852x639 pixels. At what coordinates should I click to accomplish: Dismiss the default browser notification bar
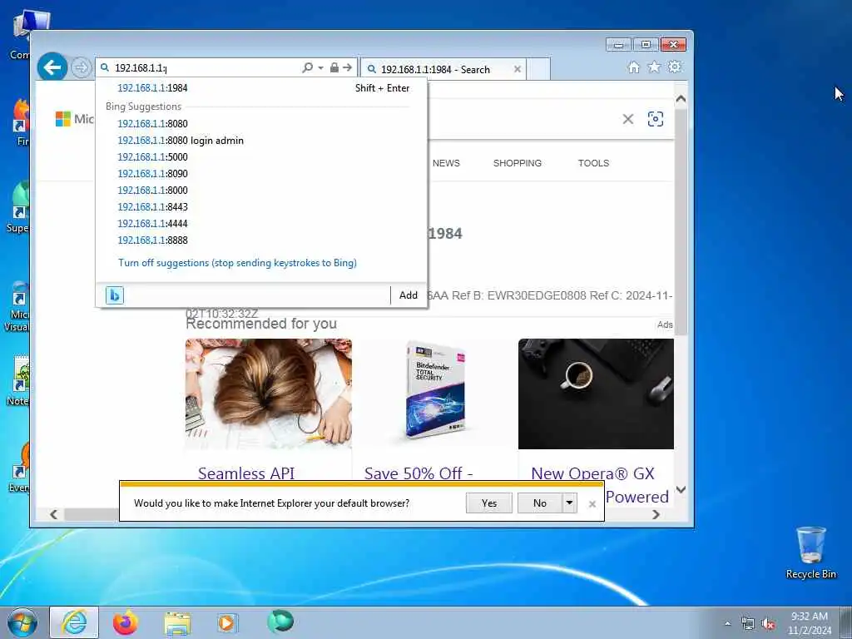click(592, 504)
